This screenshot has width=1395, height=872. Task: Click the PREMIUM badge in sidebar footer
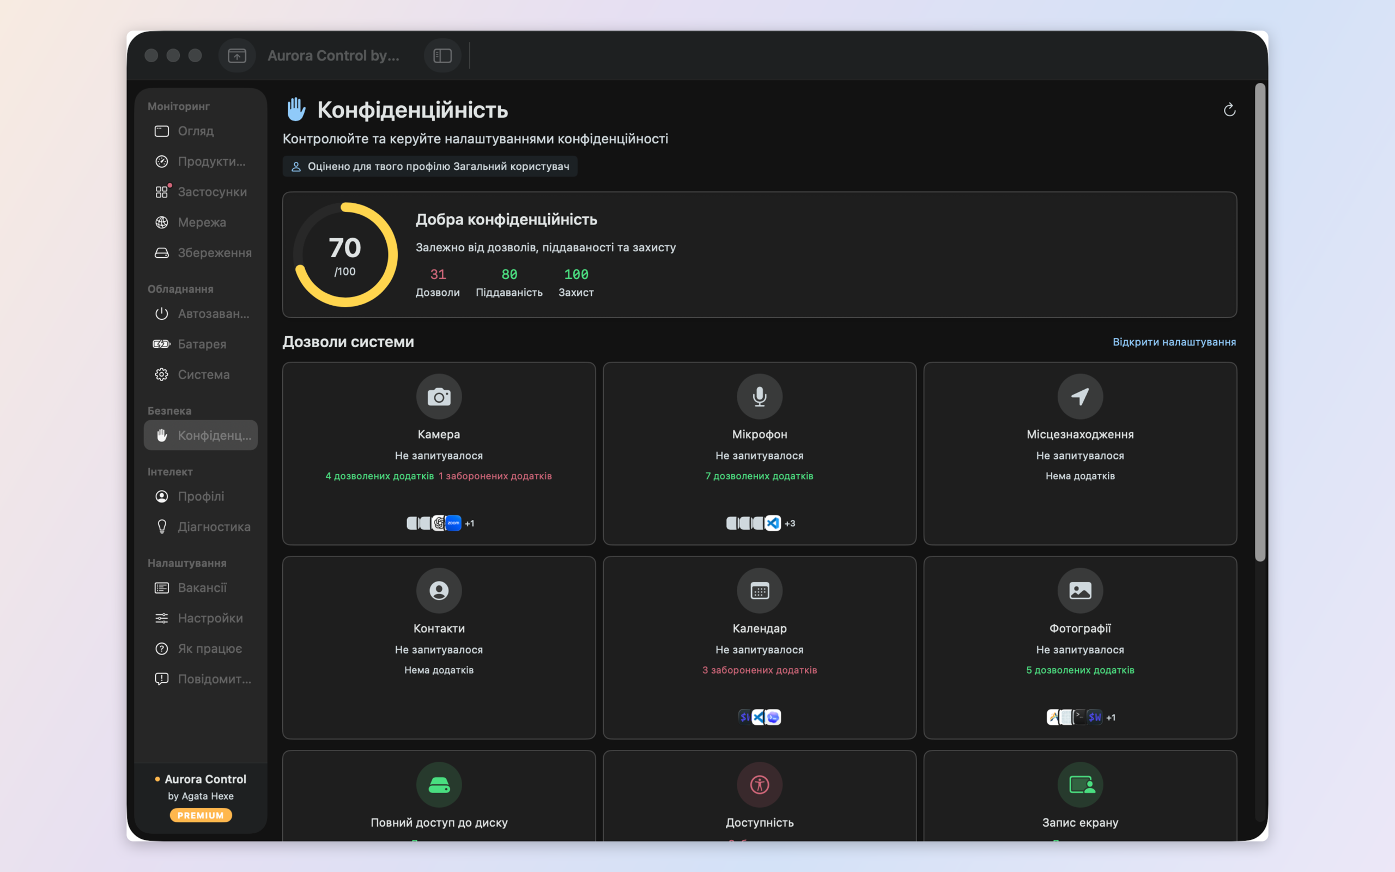click(201, 815)
